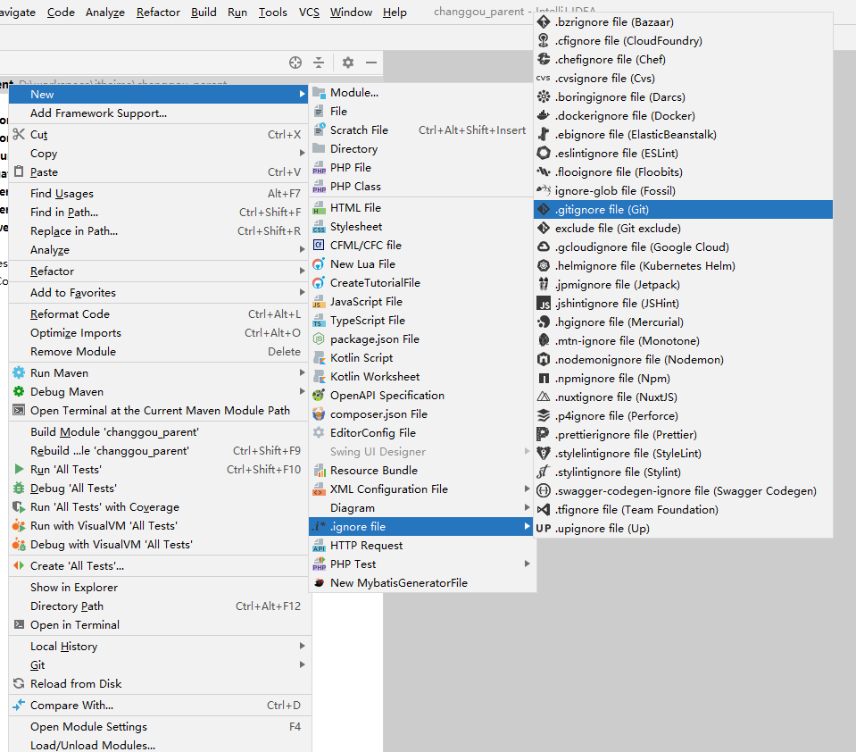Expand the XML Configuration File submenu arrow
The width and height of the screenshot is (856, 752).
[527, 489]
